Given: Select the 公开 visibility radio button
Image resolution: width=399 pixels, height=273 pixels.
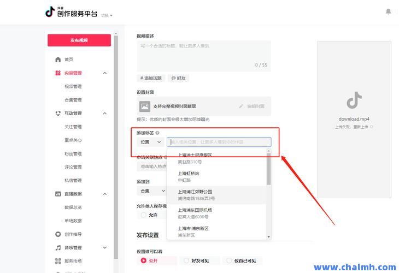Looking at the screenshot, I should [144, 260].
